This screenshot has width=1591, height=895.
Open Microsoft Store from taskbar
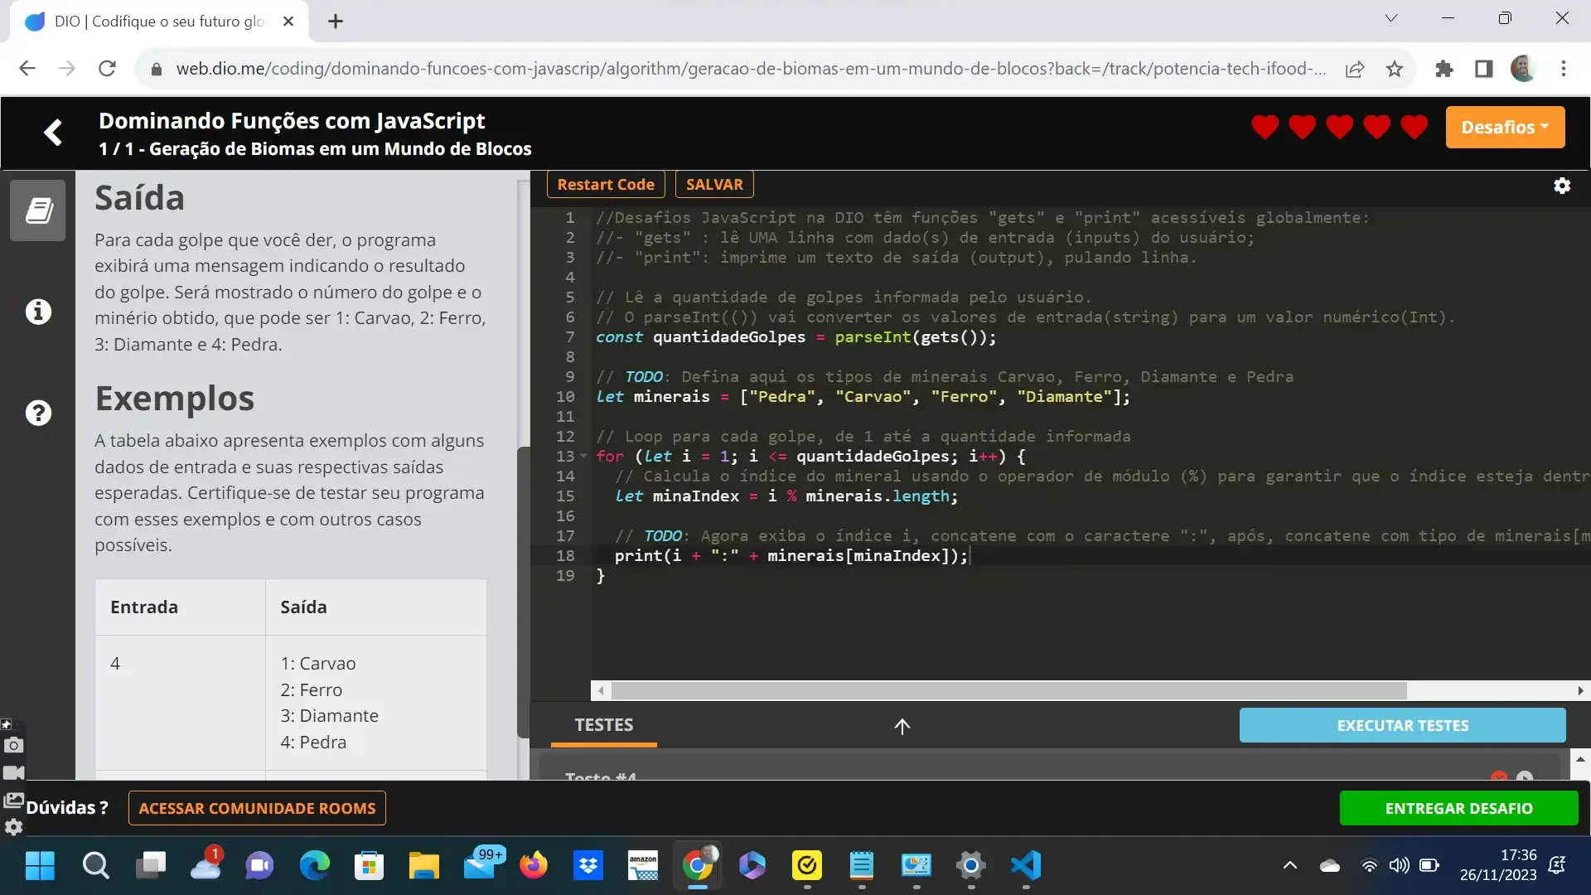[x=370, y=866]
